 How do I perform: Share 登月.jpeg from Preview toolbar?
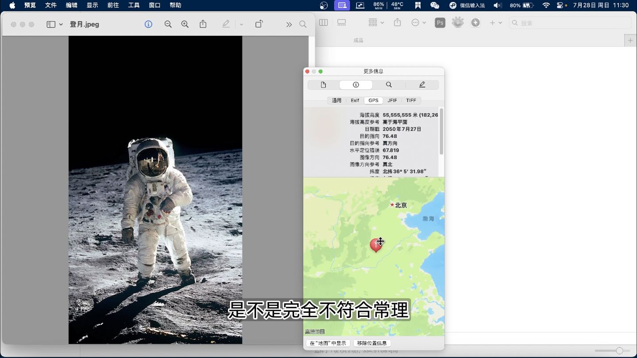pyautogui.click(x=203, y=24)
